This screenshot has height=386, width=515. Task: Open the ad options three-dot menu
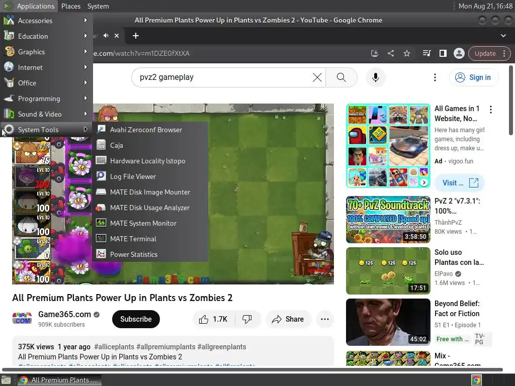tap(491, 109)
